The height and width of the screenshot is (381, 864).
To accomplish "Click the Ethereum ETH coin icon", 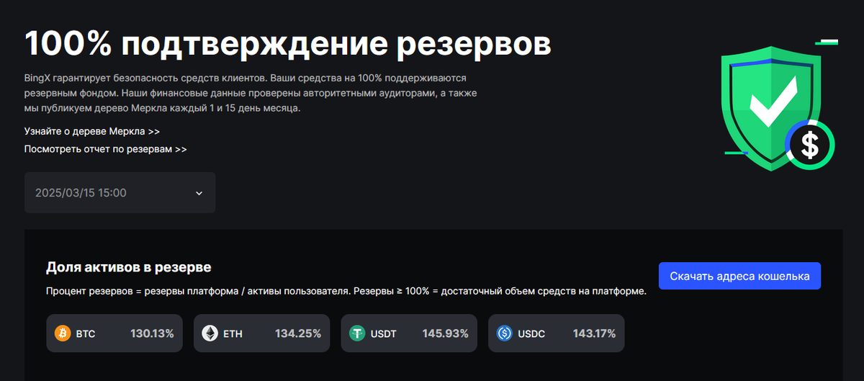I will pos(210,333).
